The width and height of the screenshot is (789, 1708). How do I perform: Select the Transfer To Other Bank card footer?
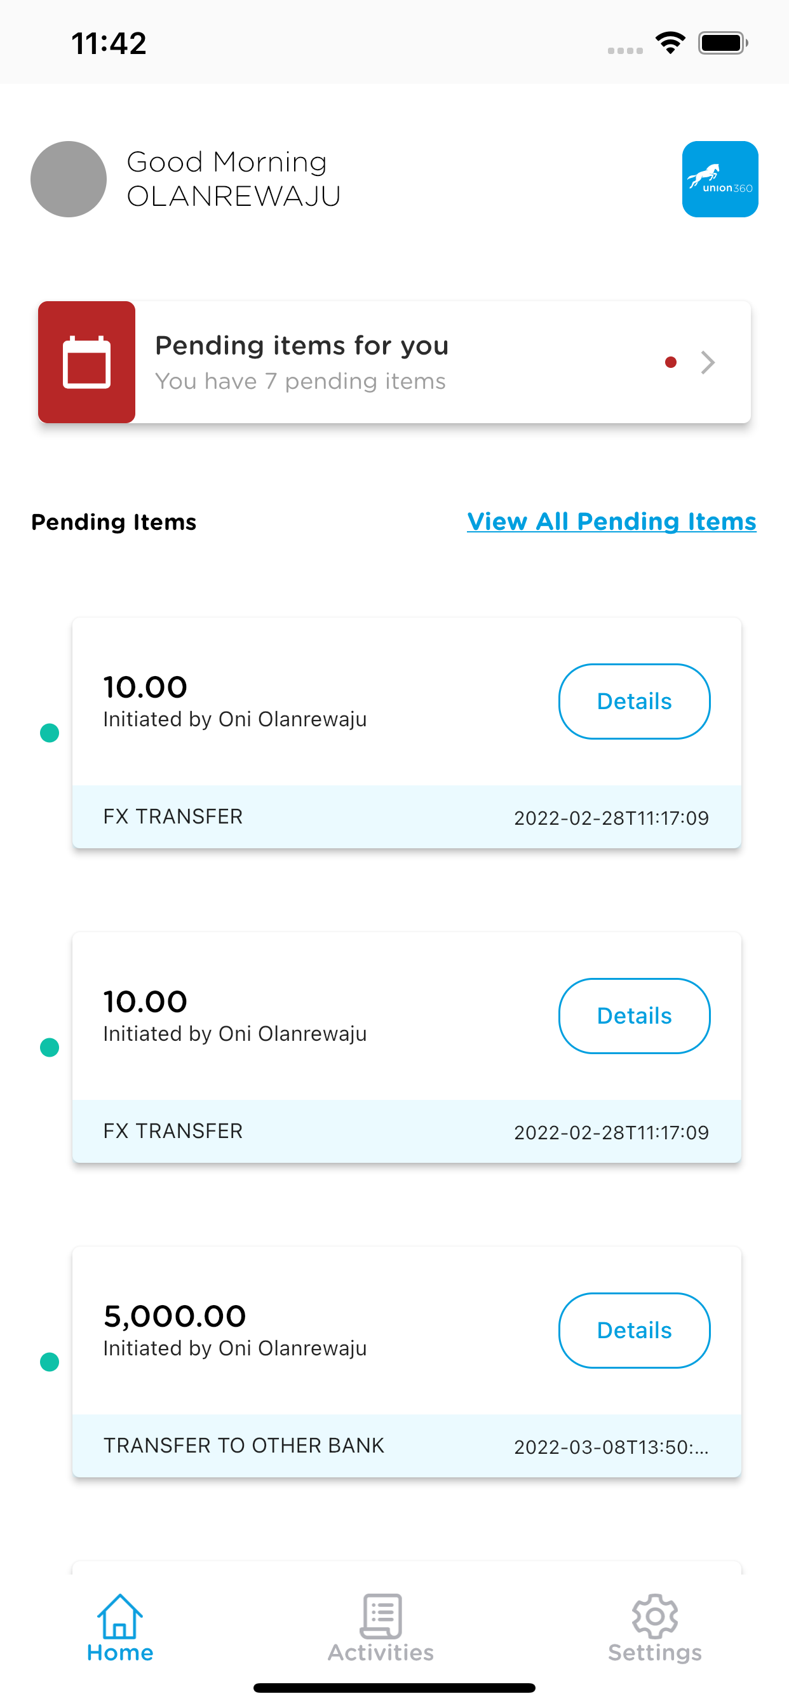pos(406,1446)
